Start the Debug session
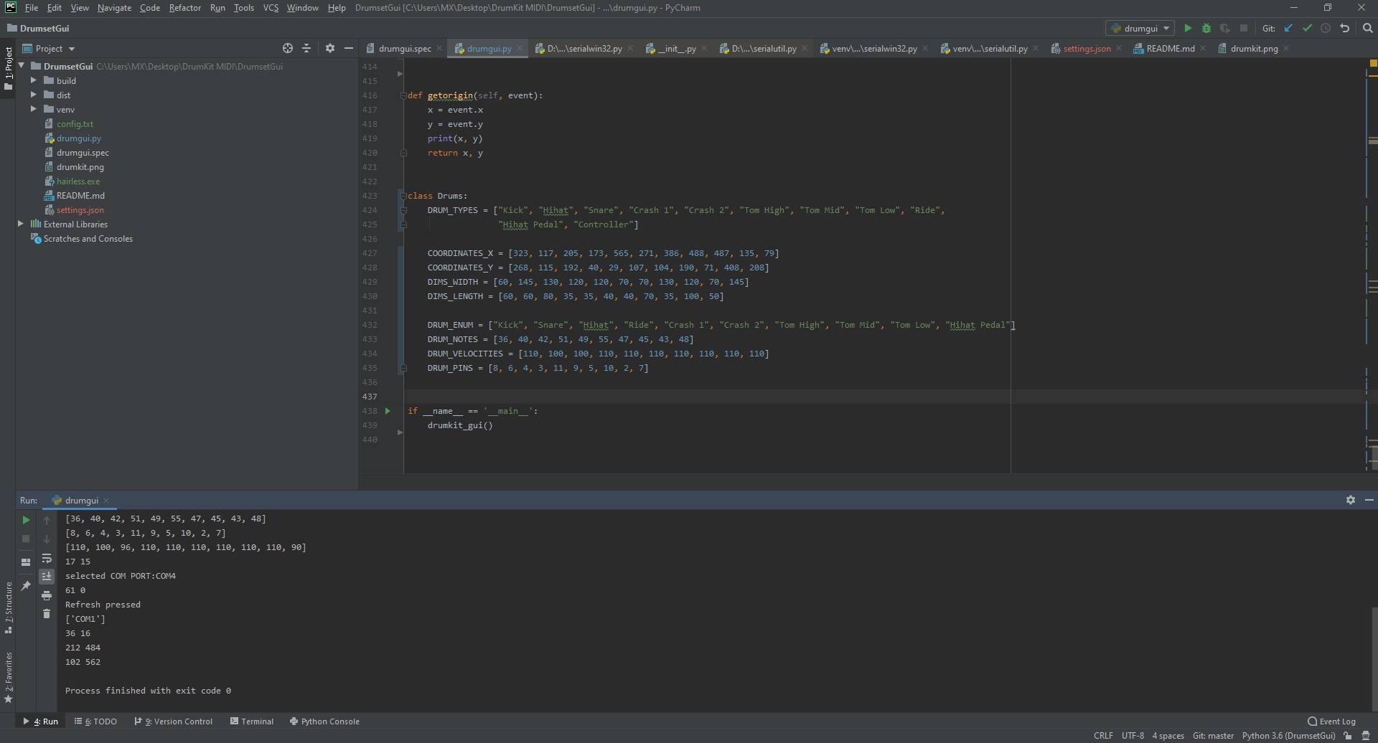 click(x=1206, y=28)
